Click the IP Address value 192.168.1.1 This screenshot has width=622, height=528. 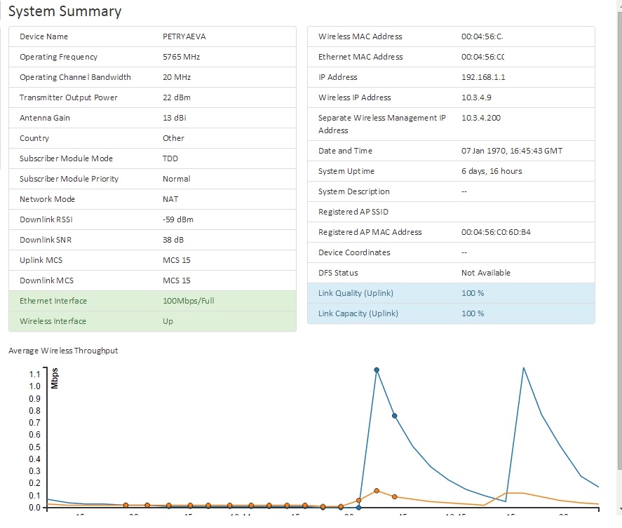[483, 77]
